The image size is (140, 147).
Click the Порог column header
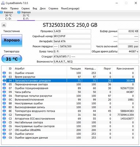pos(107,69)
